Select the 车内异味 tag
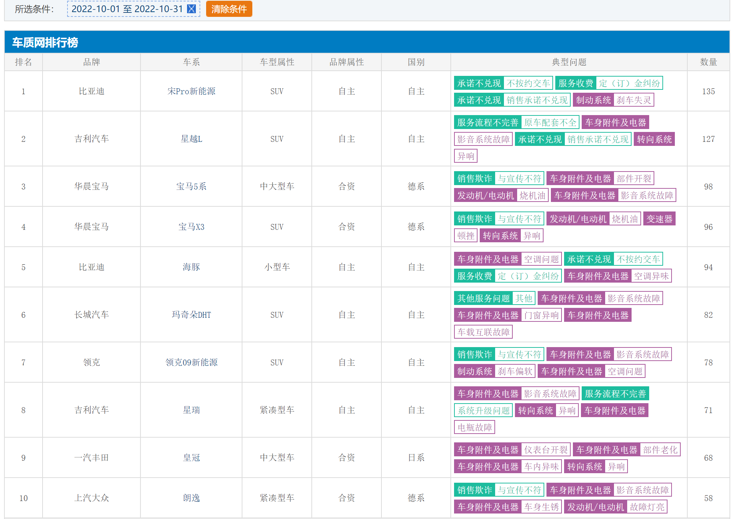735x519 pixels. pos(541,467)
